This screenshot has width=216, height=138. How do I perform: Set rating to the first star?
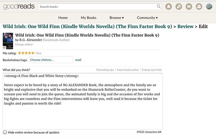tap(20, 53)
